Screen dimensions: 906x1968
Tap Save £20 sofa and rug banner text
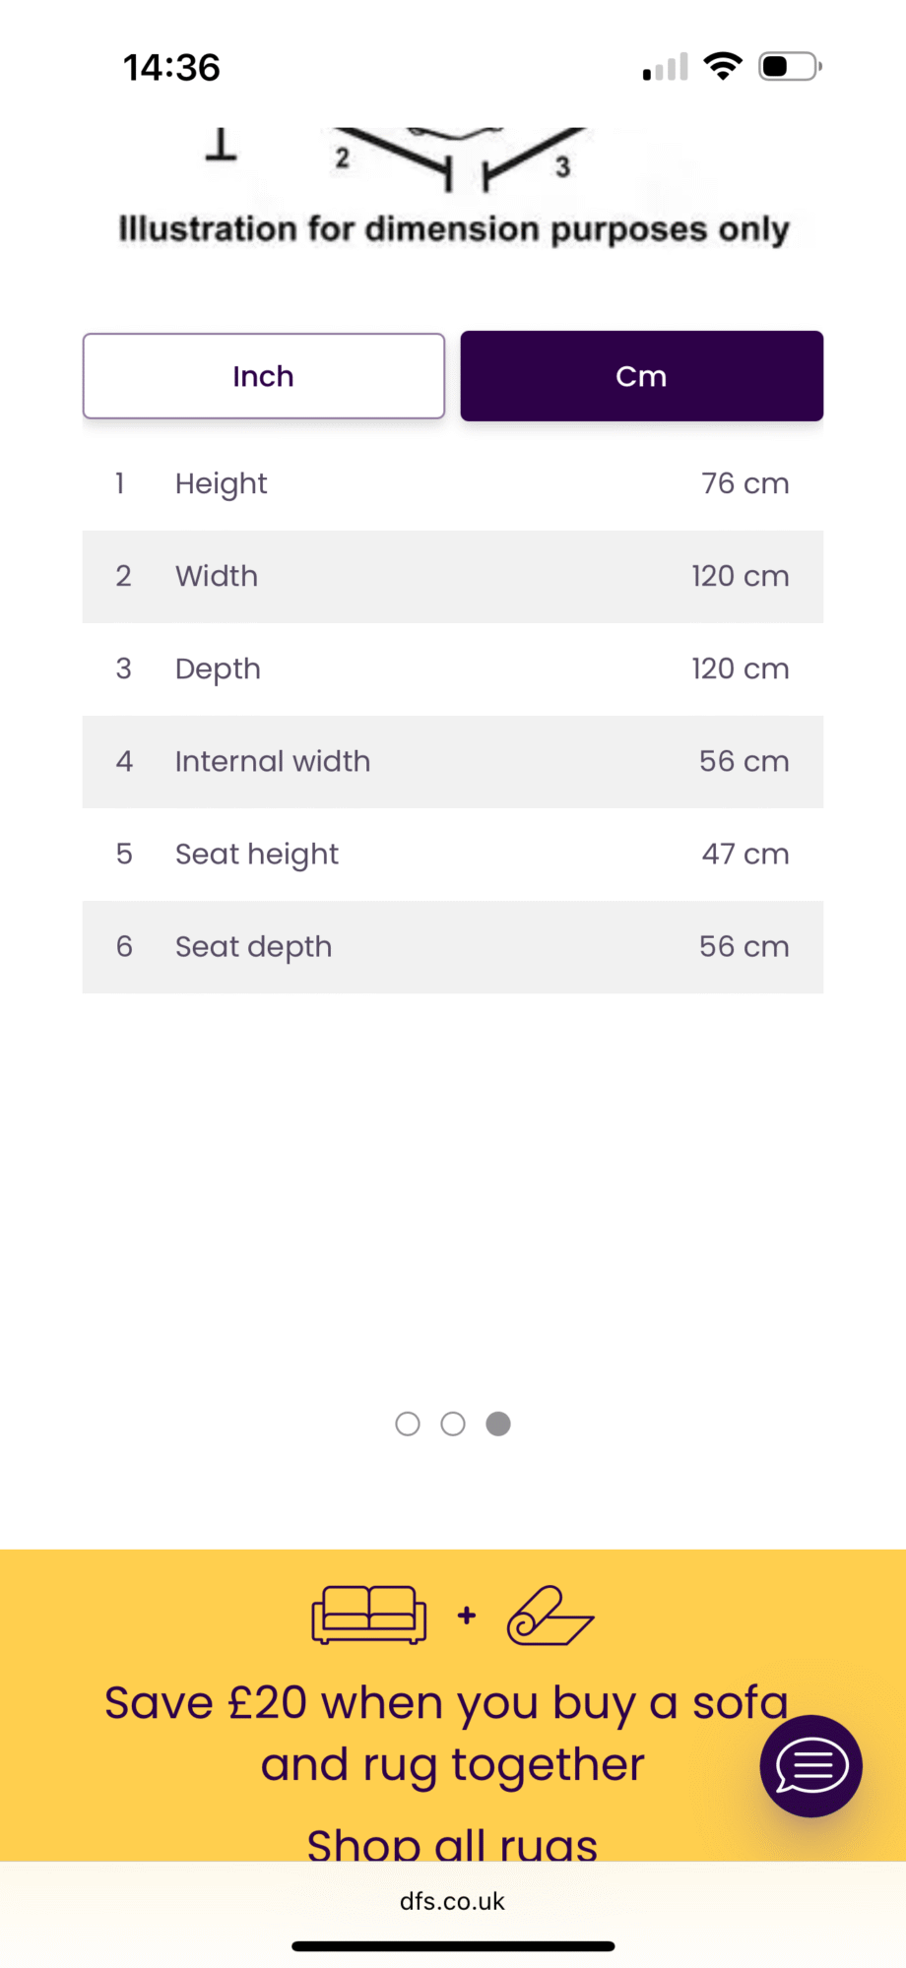449,1735
